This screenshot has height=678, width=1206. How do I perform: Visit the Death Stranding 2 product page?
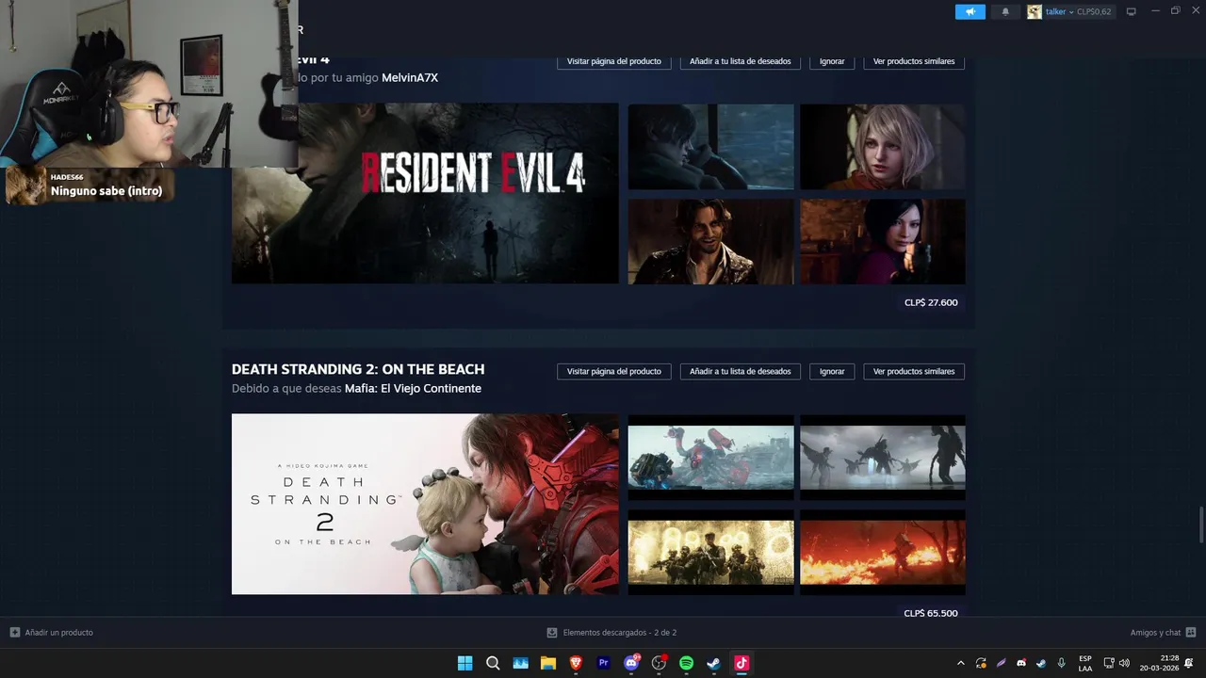click(614, 371)
